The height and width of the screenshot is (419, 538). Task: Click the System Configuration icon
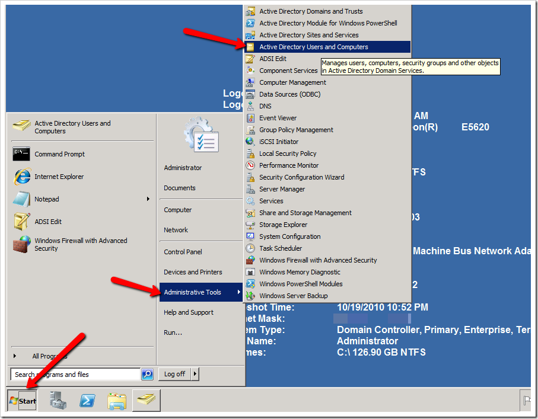pos(250,236)
